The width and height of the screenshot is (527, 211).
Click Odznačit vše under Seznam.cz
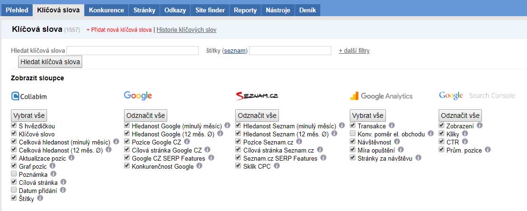click(x=257, y=115)
